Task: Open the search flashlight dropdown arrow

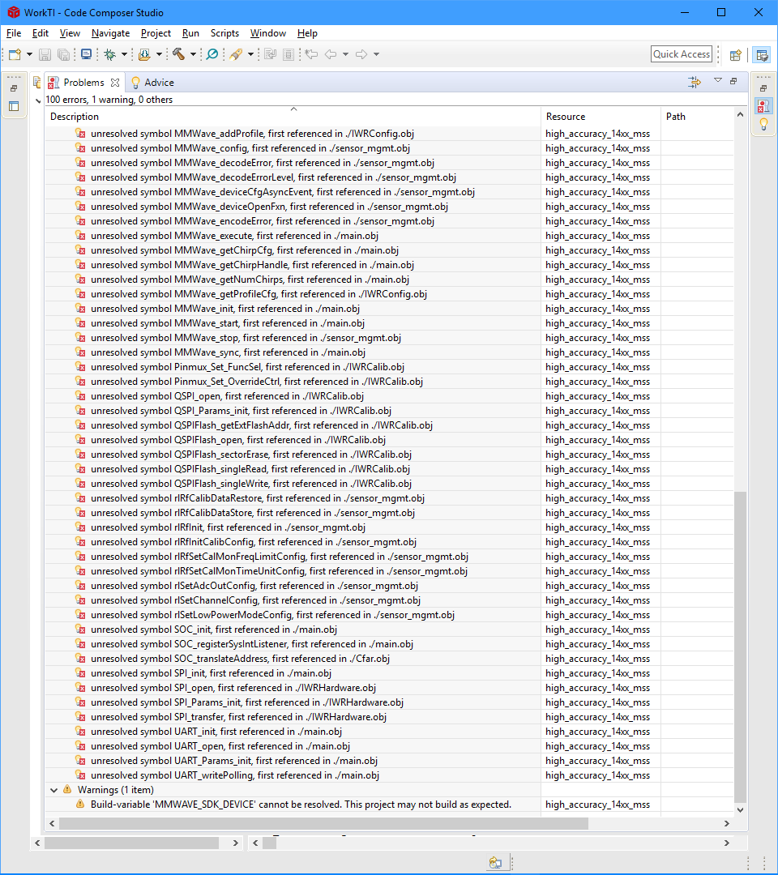Action: tap(250, 54)
